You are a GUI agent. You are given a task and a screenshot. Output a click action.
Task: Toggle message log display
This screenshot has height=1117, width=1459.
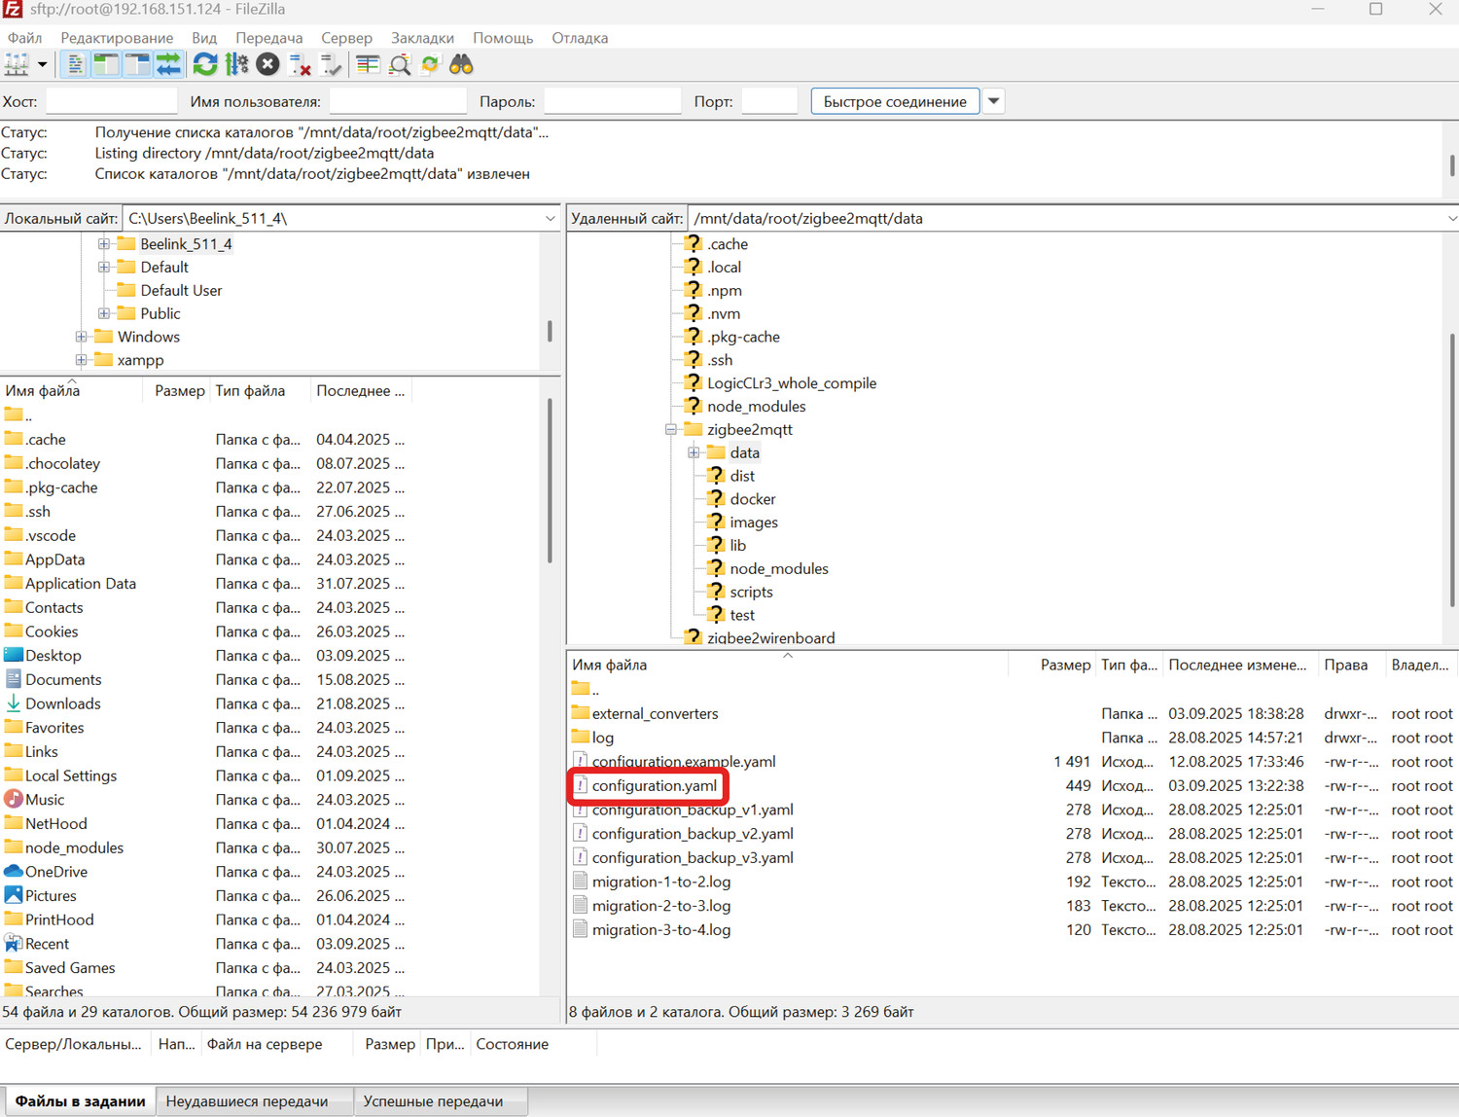click(x=75, y=65)
